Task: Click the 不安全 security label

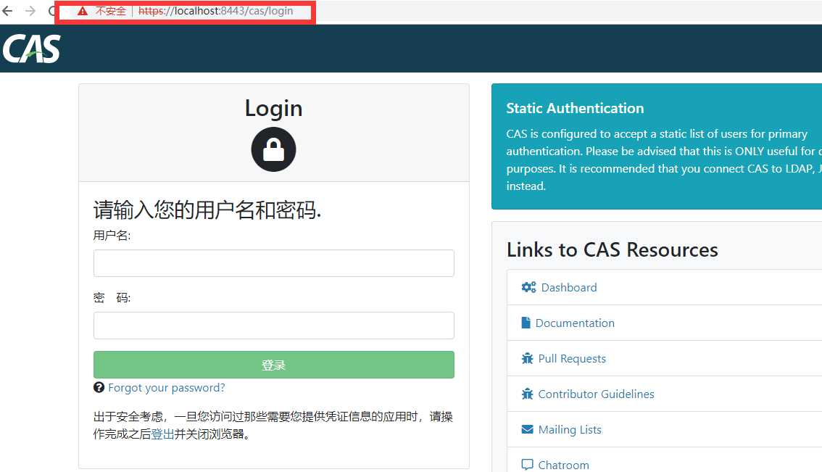Action: [x=111, y=11]
